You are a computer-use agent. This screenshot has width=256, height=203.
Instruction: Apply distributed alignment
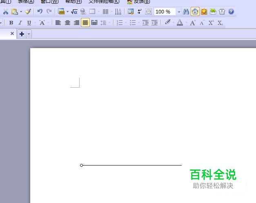[x=94, y=23]
